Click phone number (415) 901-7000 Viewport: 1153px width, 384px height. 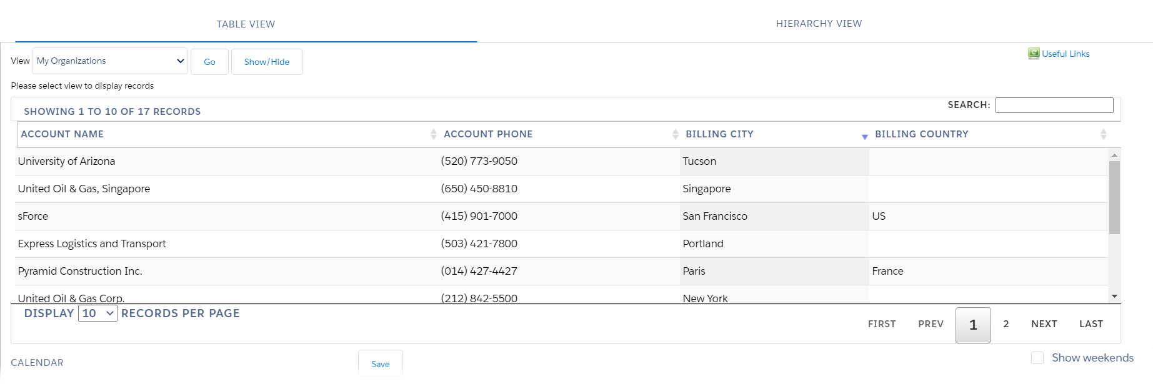click(479, 216)
